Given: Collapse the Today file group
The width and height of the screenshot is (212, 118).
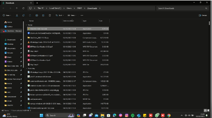Looking at the screenshot, I should click(x=27, y=25).
